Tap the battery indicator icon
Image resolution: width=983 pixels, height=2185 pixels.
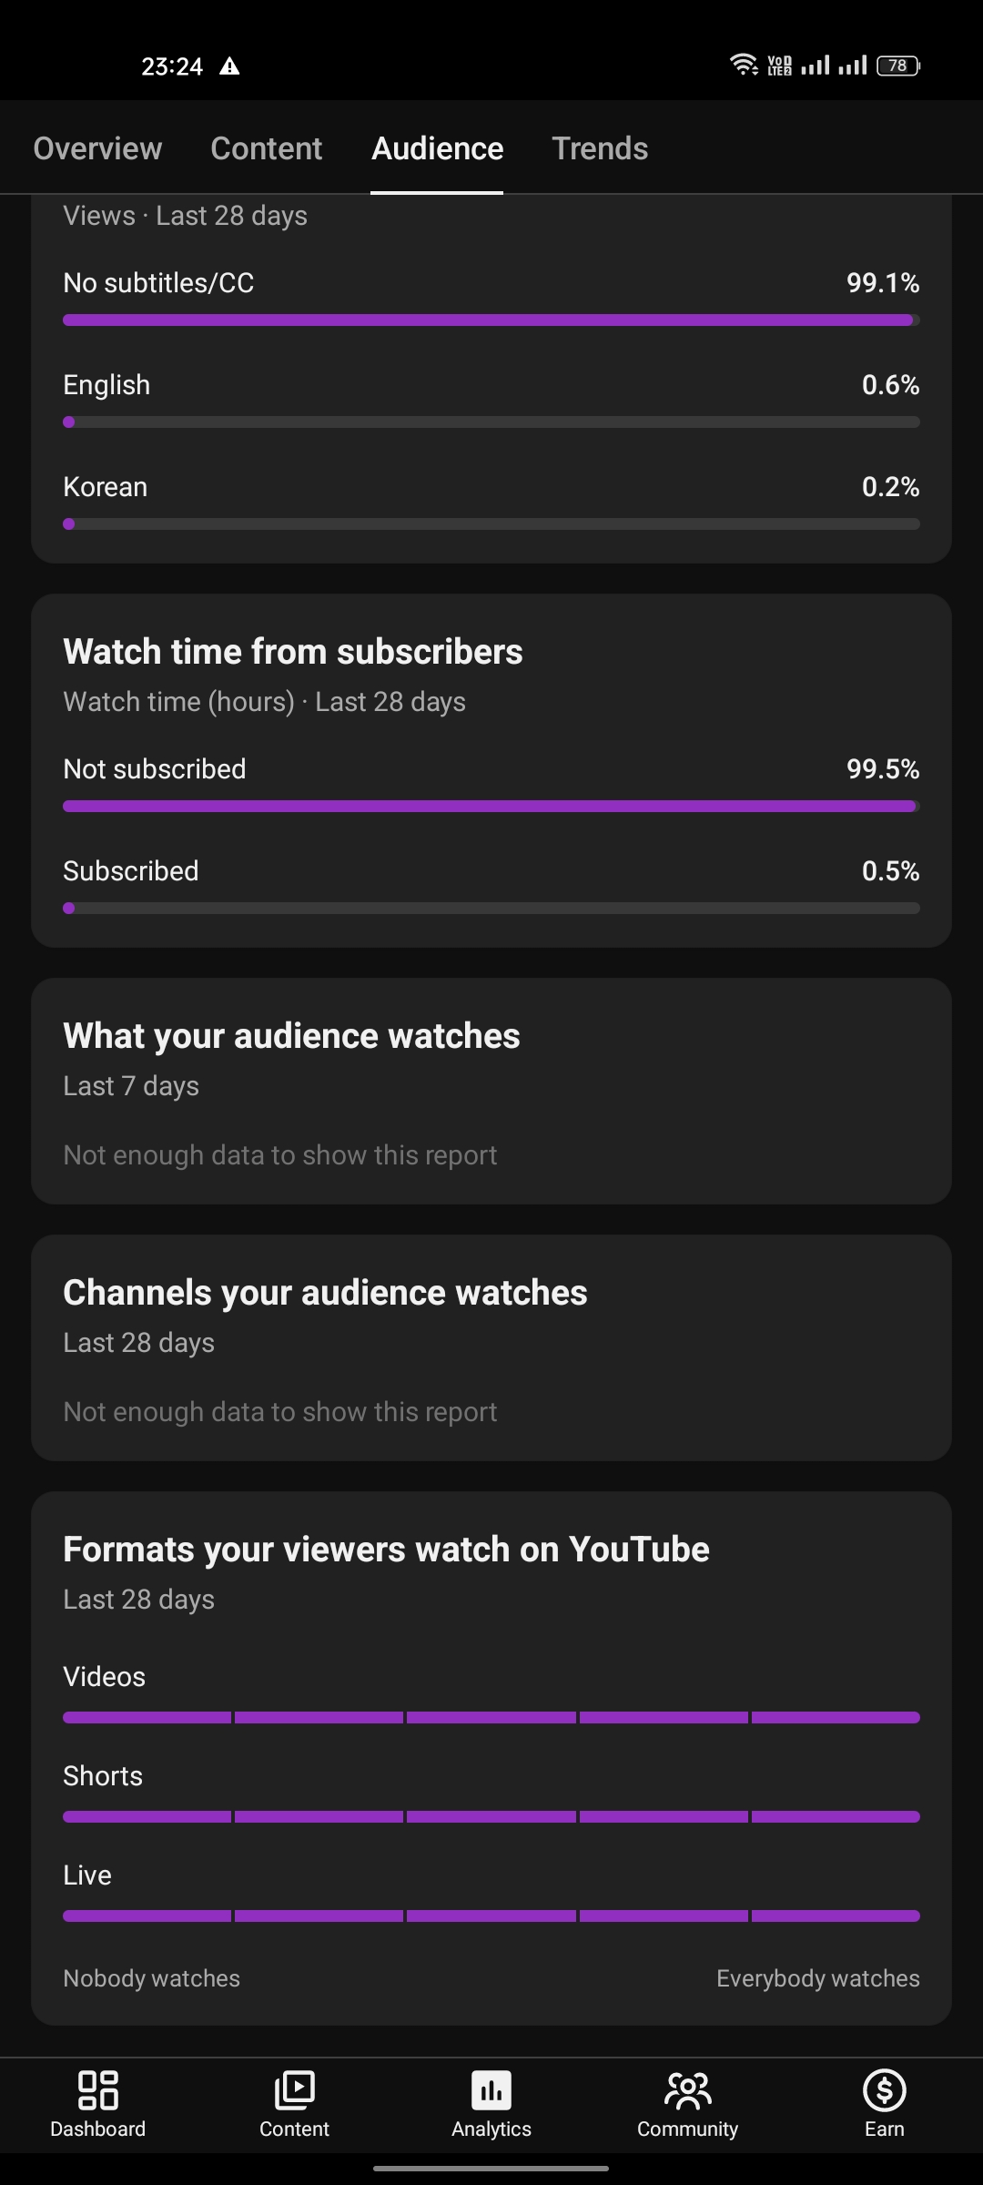[898, 66]
